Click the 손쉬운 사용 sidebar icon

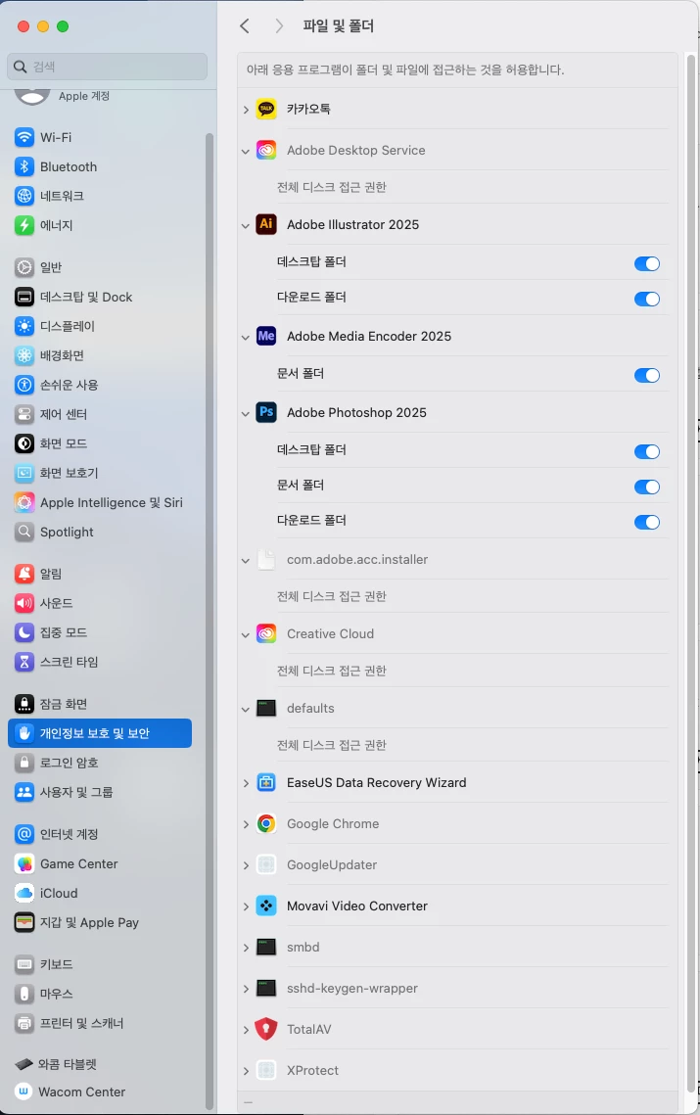pyautogui.click(x=24, y=385)
